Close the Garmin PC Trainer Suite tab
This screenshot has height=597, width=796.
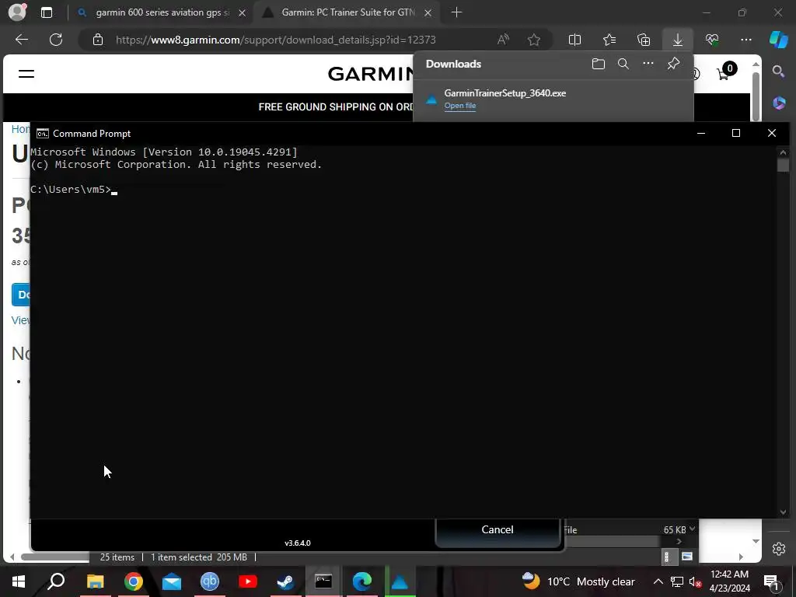tap(428, 12)
